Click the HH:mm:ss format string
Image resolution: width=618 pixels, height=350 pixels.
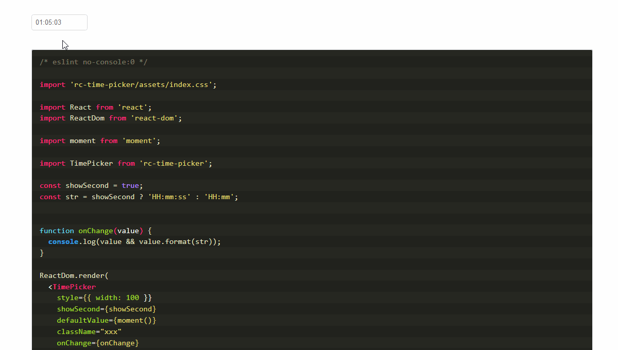click(169, 197)
